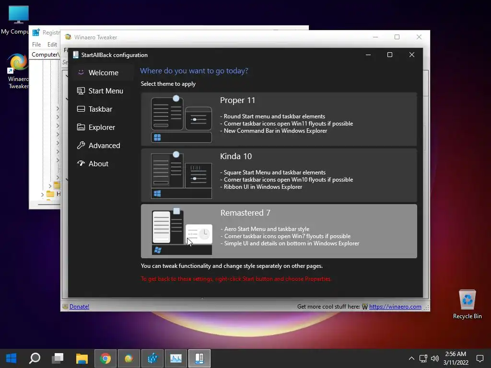The height and width of the screenshot is (368, 491).
Task: Switch to Winaero Tweaker on taskbar
Action: (129, 358)
